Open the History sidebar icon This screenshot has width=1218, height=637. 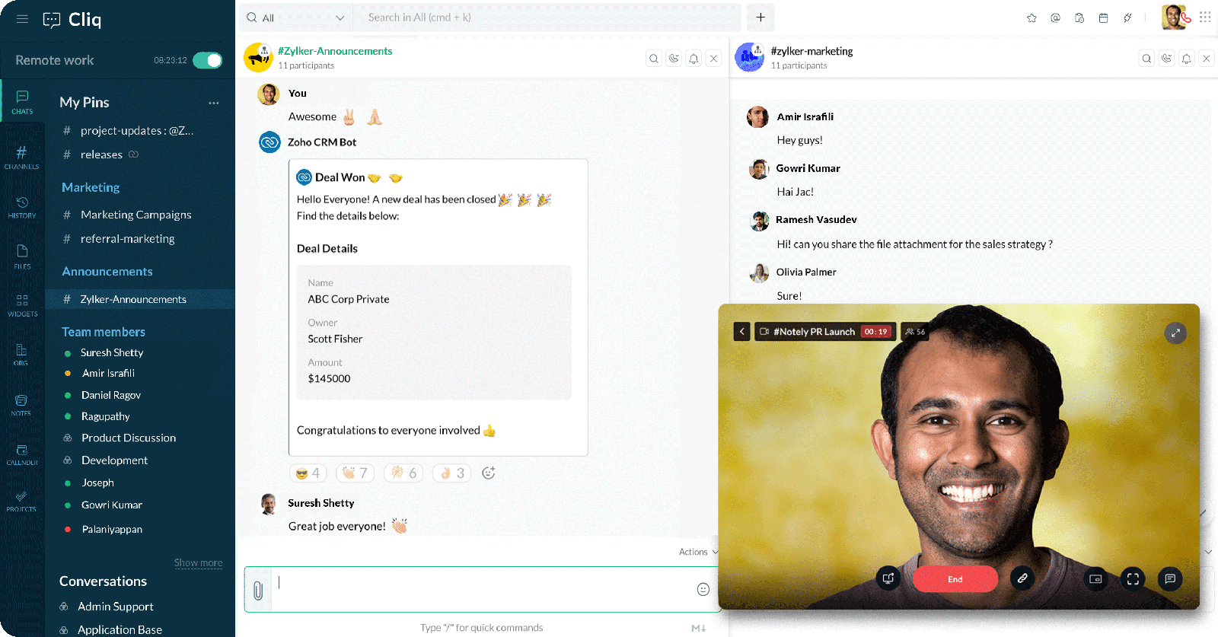(21, 207)
